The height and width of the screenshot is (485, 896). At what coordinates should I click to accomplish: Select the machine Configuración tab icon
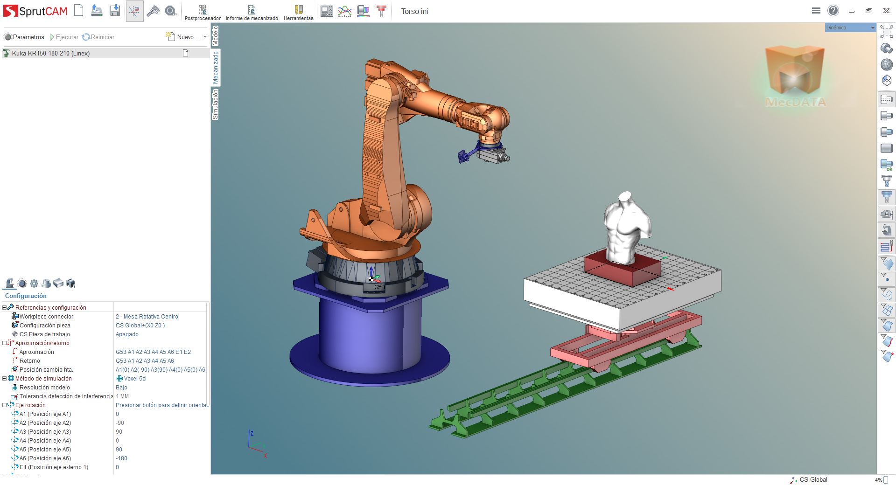pos(10,283)
